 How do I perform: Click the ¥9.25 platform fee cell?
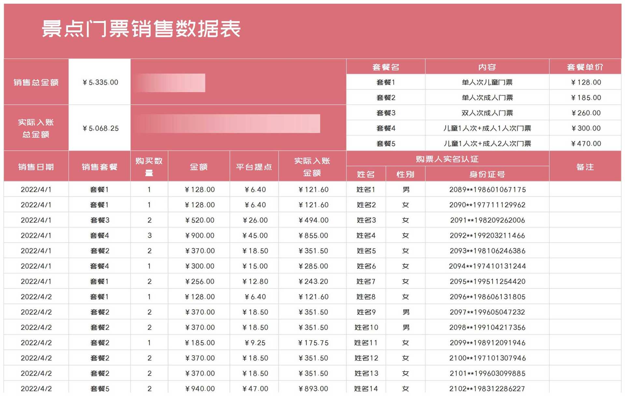point(254,342)
